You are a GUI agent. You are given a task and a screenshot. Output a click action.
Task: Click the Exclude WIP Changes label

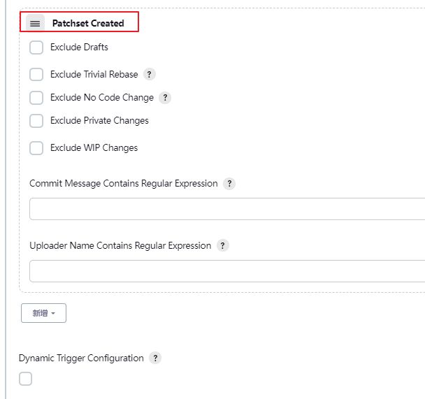tap(94, 148)
